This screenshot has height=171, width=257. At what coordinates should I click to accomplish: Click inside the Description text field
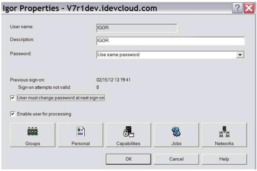tap(171, 41)
